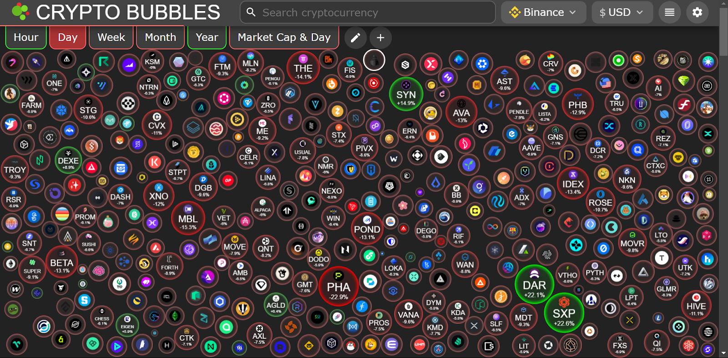Select the PHB -12.9% bubble
Screen dimensions: 728x358
578,104
